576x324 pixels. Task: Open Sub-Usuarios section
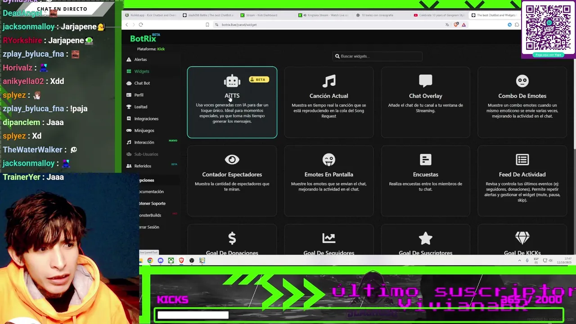[x=146, y=154]
